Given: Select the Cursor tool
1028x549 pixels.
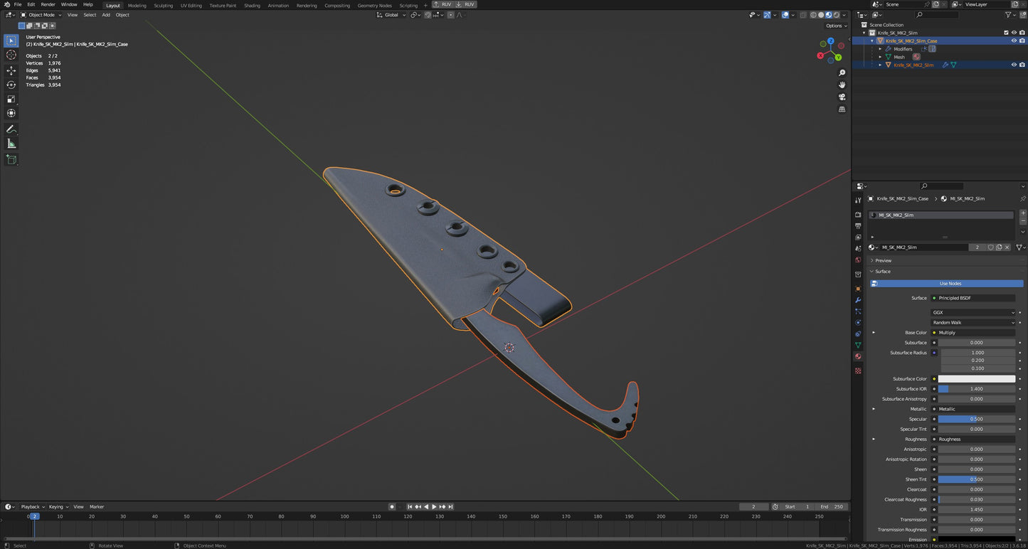Looking at the screenshot, I should 11,55.
